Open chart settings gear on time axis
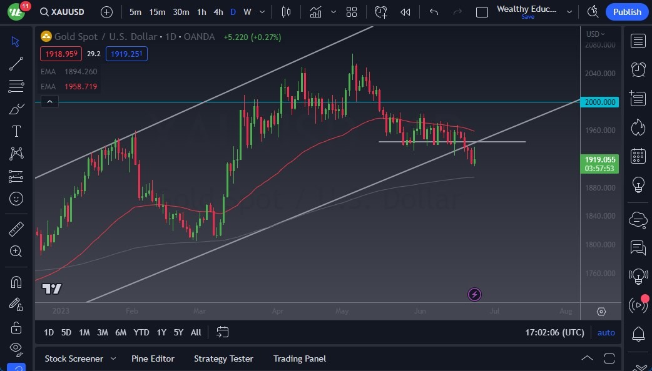Viewport: 652px width, 371px height. [601, 312]
